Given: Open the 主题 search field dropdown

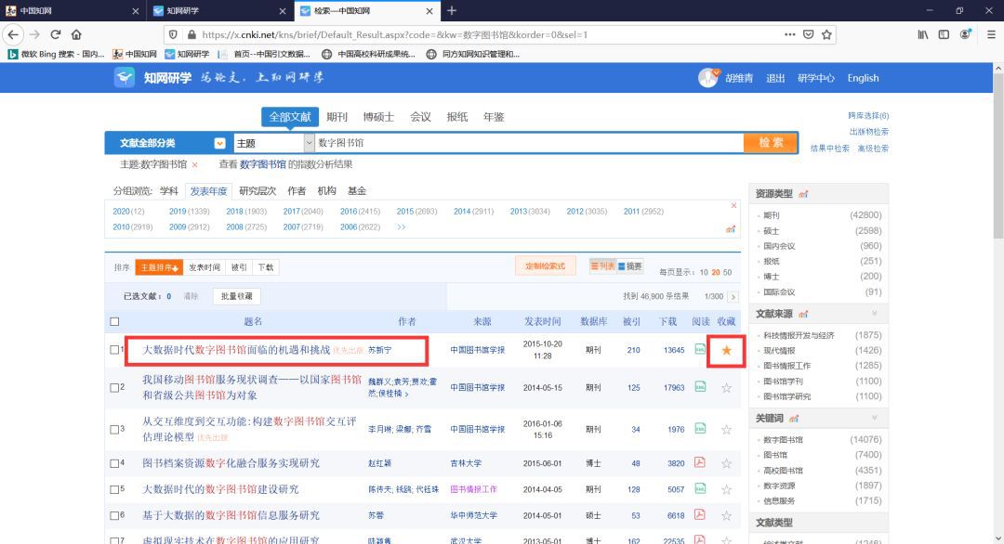Looking at the screenshot, I should tap(310, 143).
